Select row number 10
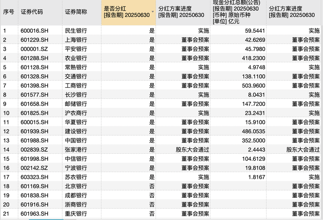 tap(6, 113)
